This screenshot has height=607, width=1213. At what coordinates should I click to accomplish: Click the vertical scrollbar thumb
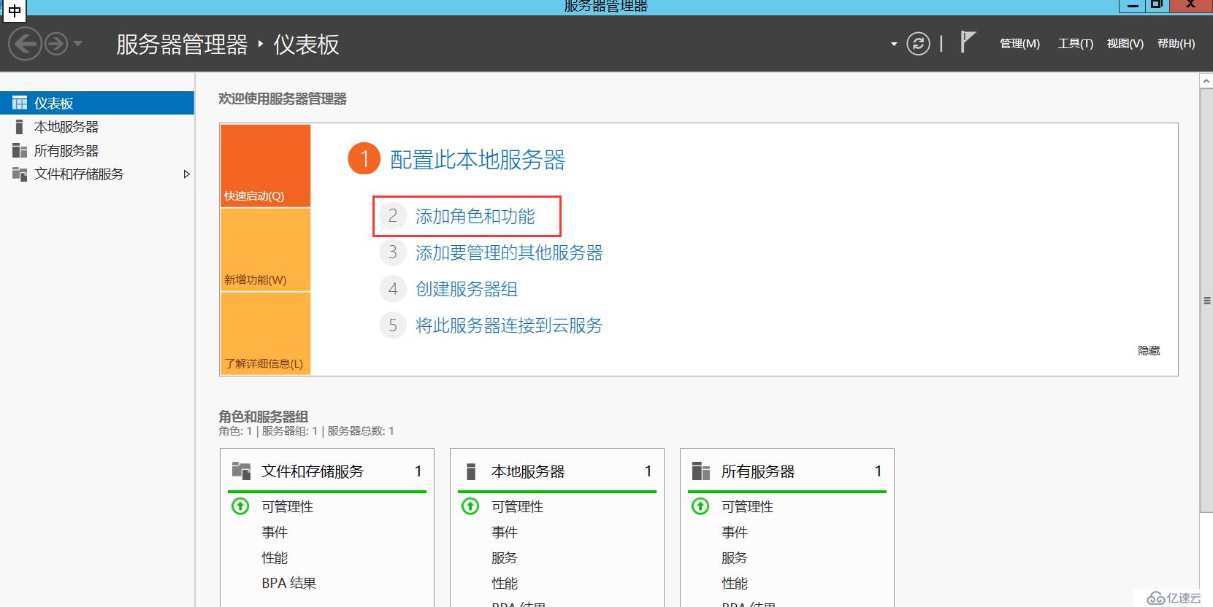[1206, 300]
